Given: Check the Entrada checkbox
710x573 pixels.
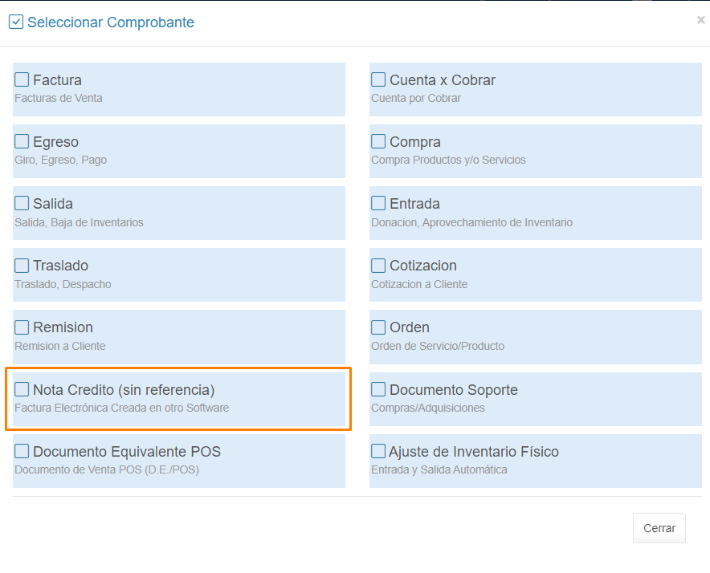Looking at the screenshot, I should pos(378,203).
